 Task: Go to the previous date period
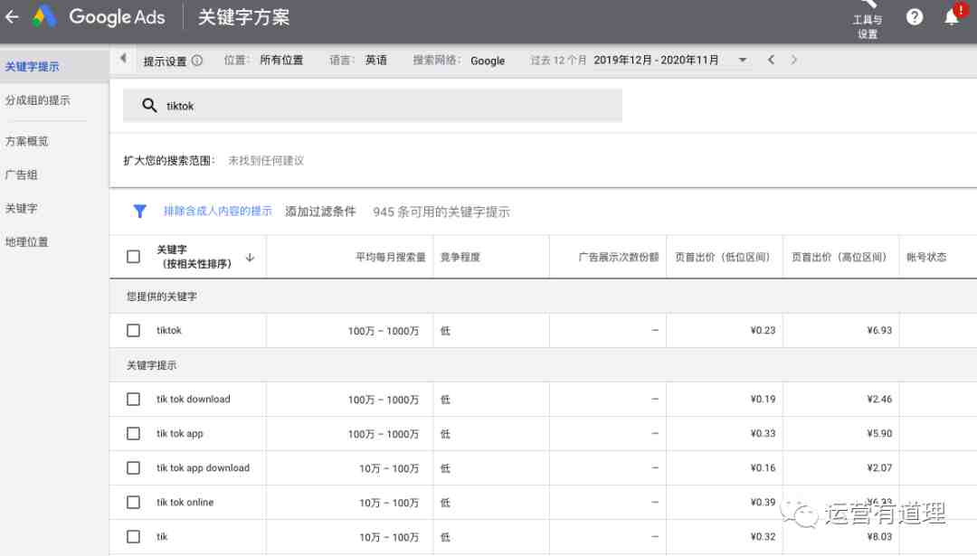(x=771, y=60)
